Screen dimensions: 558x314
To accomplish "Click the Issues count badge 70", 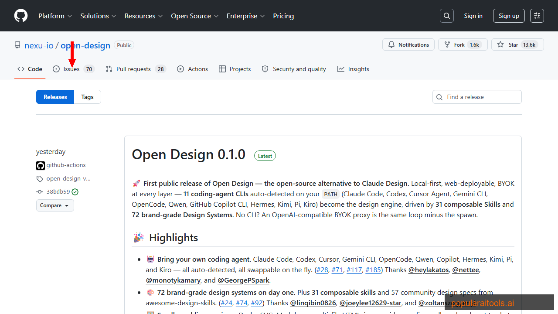I will pos(89,69).
